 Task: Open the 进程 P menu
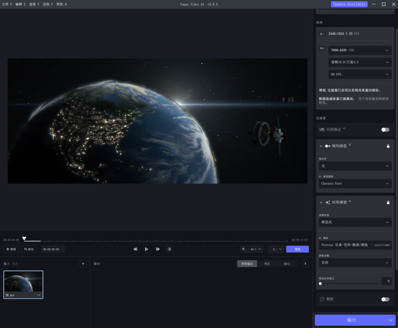pyautogui.click(x=48, y=4)
